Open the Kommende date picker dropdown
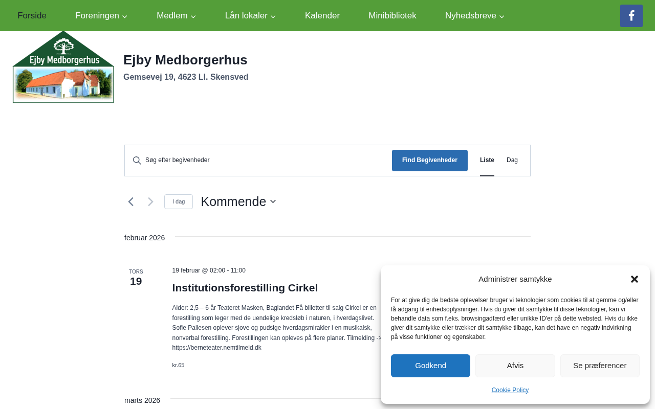Screen dimensions: 655x409 click(x=238, y=202)
